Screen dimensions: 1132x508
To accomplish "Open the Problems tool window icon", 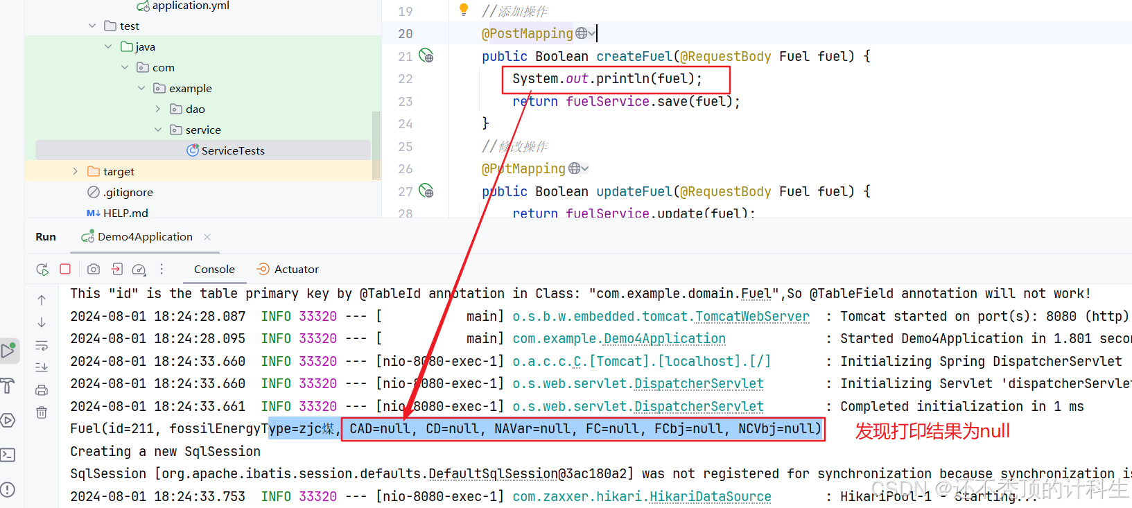I will coord(8,489).
